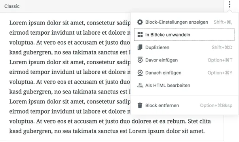The image size is (239, 142).
Task: Click the Shift+⌘, shortcut text
Action: 223,22
